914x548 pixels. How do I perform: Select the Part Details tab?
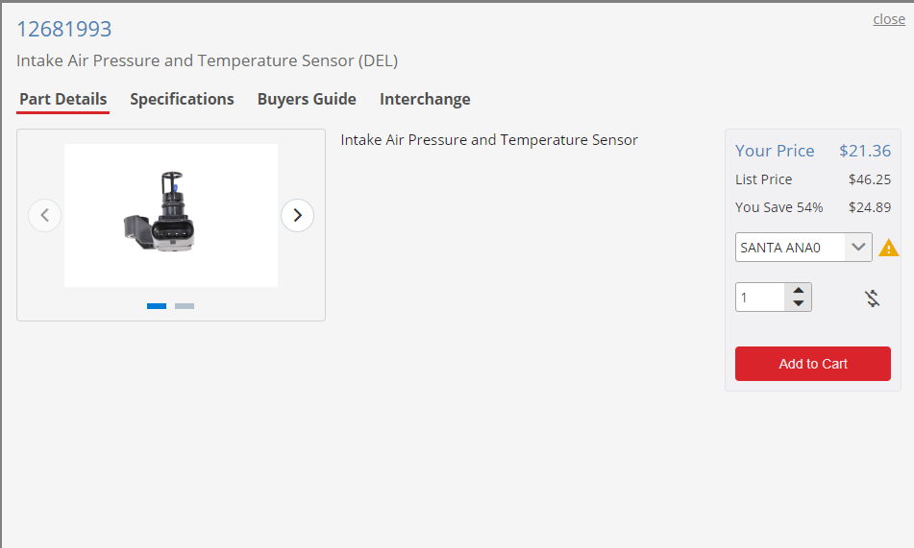click(x=63, y=99)
